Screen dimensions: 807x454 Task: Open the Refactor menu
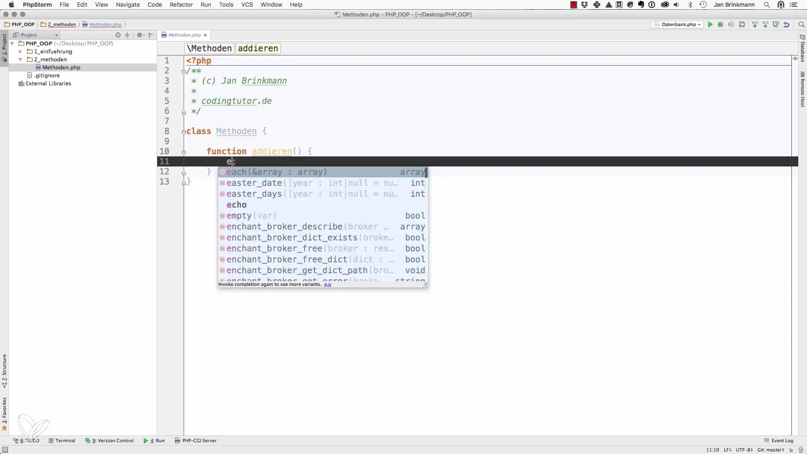181,5
